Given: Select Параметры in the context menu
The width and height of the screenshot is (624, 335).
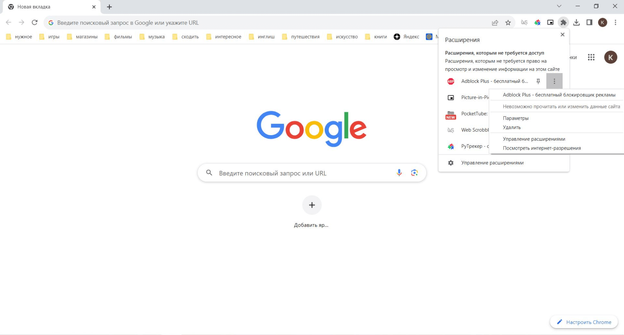Looking at the screenshot, I should point(515,118).
